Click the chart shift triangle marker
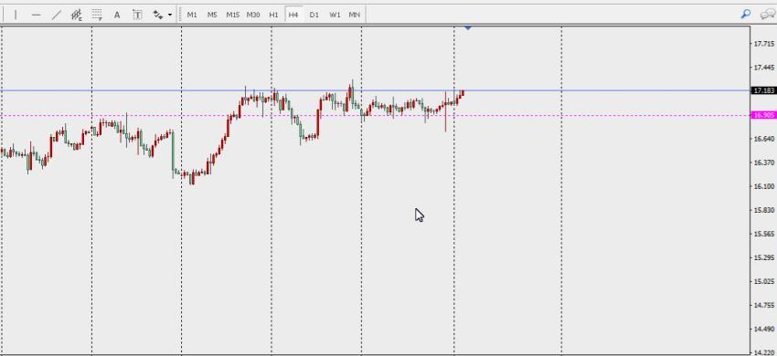This screenshot has height=356, width=777. pos(468,28)
